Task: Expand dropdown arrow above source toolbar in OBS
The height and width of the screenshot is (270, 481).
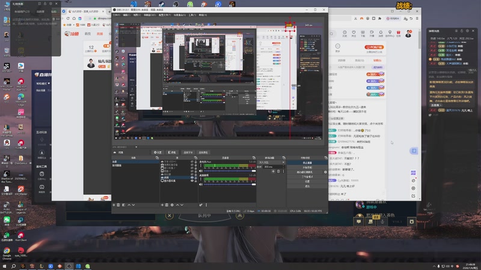Action: click(136, 147)
